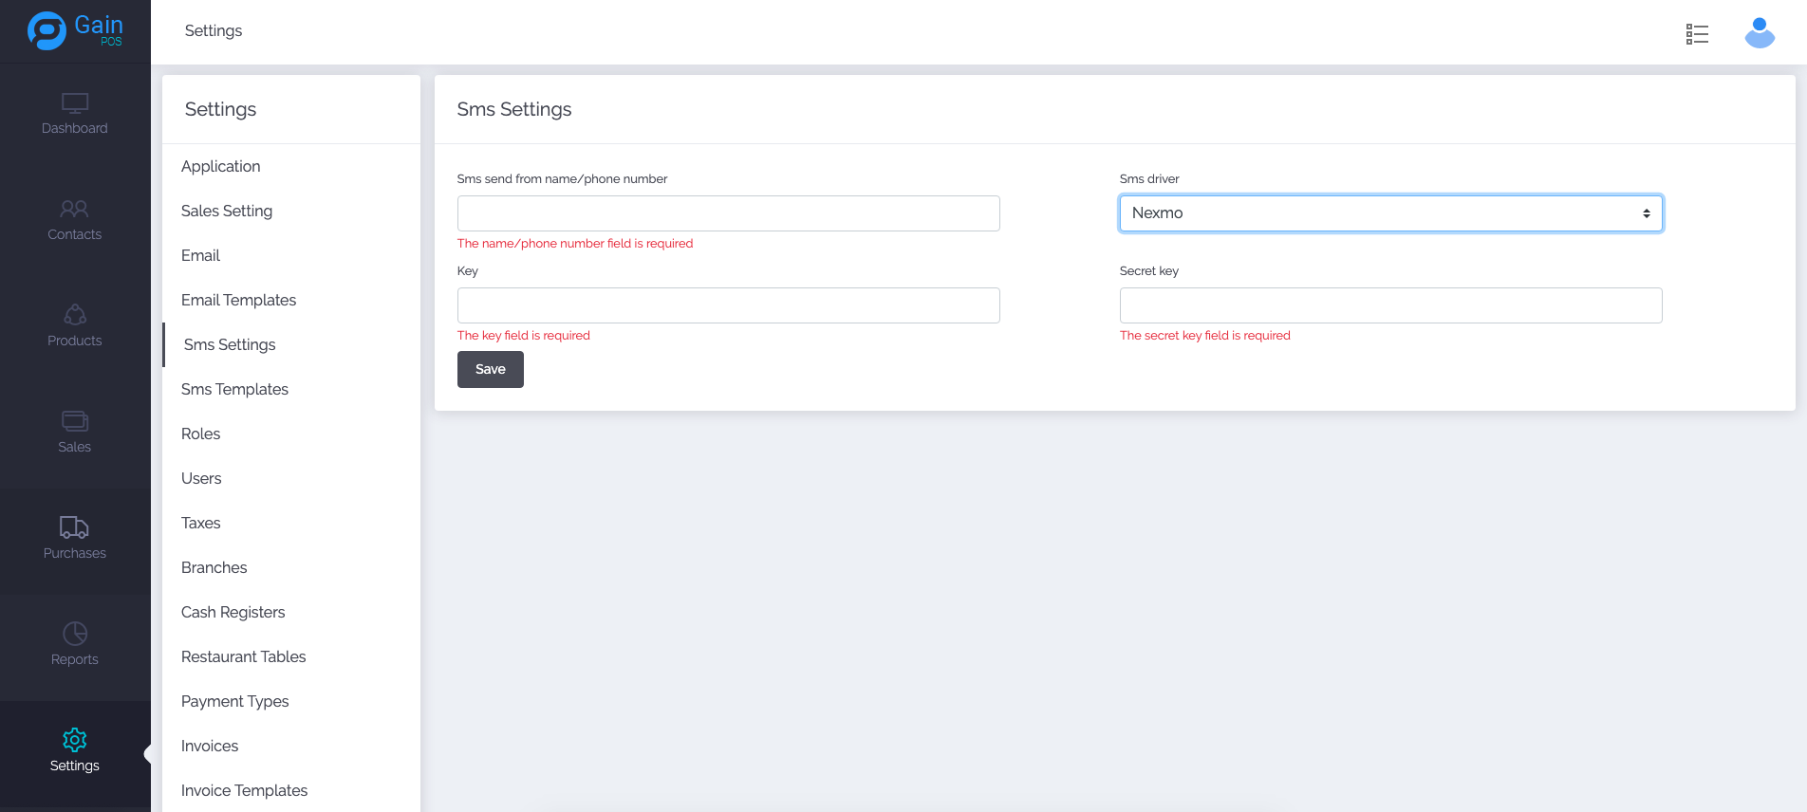The height and width of the screenshot is (812, 1807).
Task: Expand the Sms driver Nexmo dropdown
Action: pyautogui.click(x=1390, y=213)
